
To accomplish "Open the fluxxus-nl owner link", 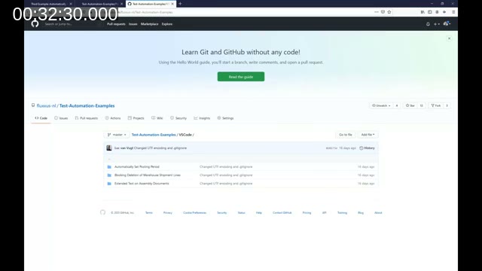I will (46, 105).
